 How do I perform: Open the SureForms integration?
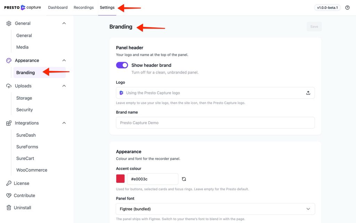(27, 147)
